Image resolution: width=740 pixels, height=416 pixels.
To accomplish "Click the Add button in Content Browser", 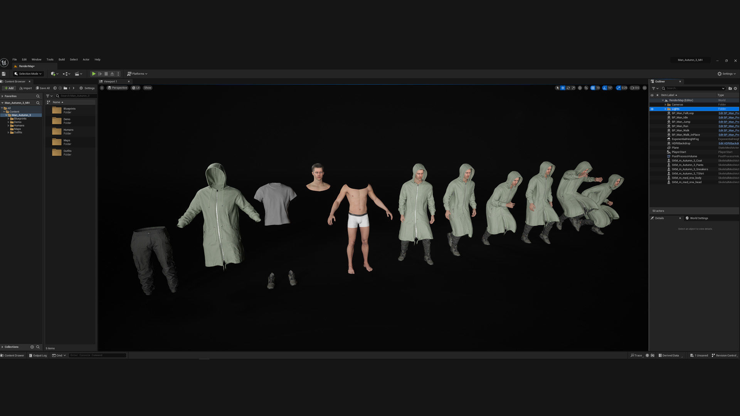I will (x=9, y=88).
